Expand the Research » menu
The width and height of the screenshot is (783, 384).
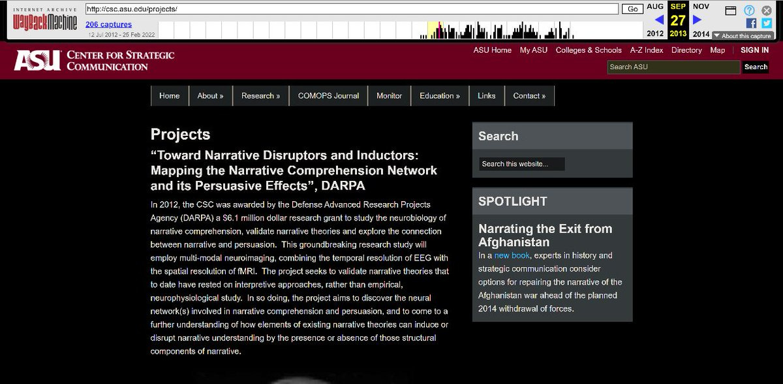260,95
